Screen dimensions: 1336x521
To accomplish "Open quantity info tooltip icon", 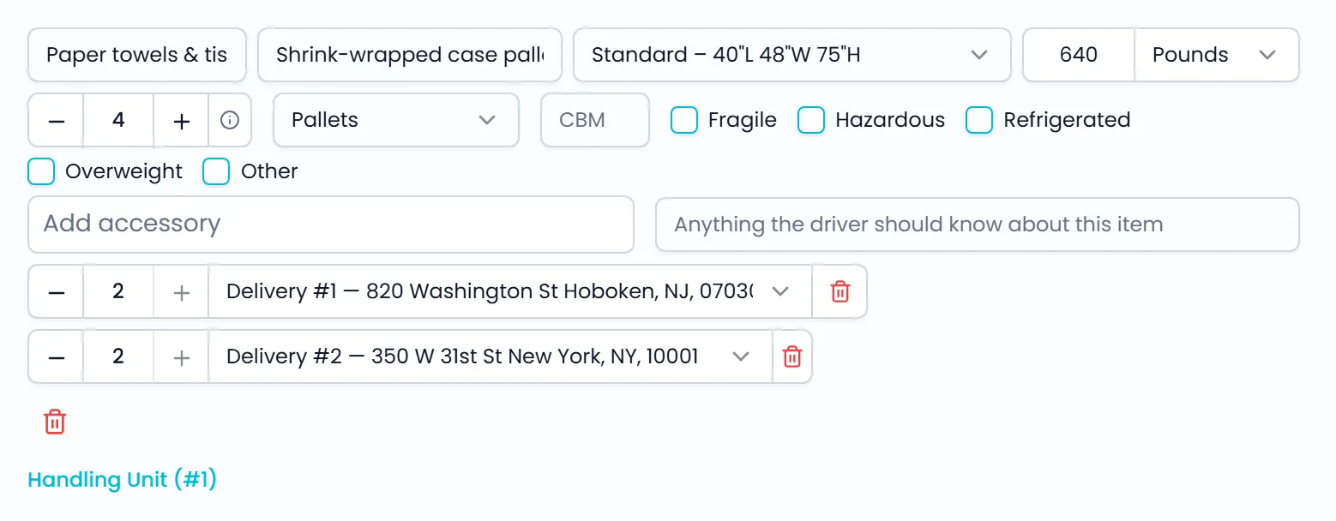I will (x=230, y=120).
